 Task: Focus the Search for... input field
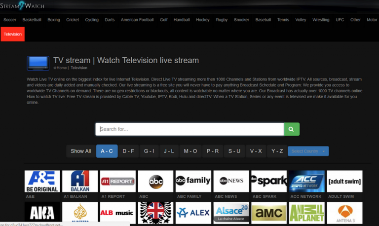(189, 129)
